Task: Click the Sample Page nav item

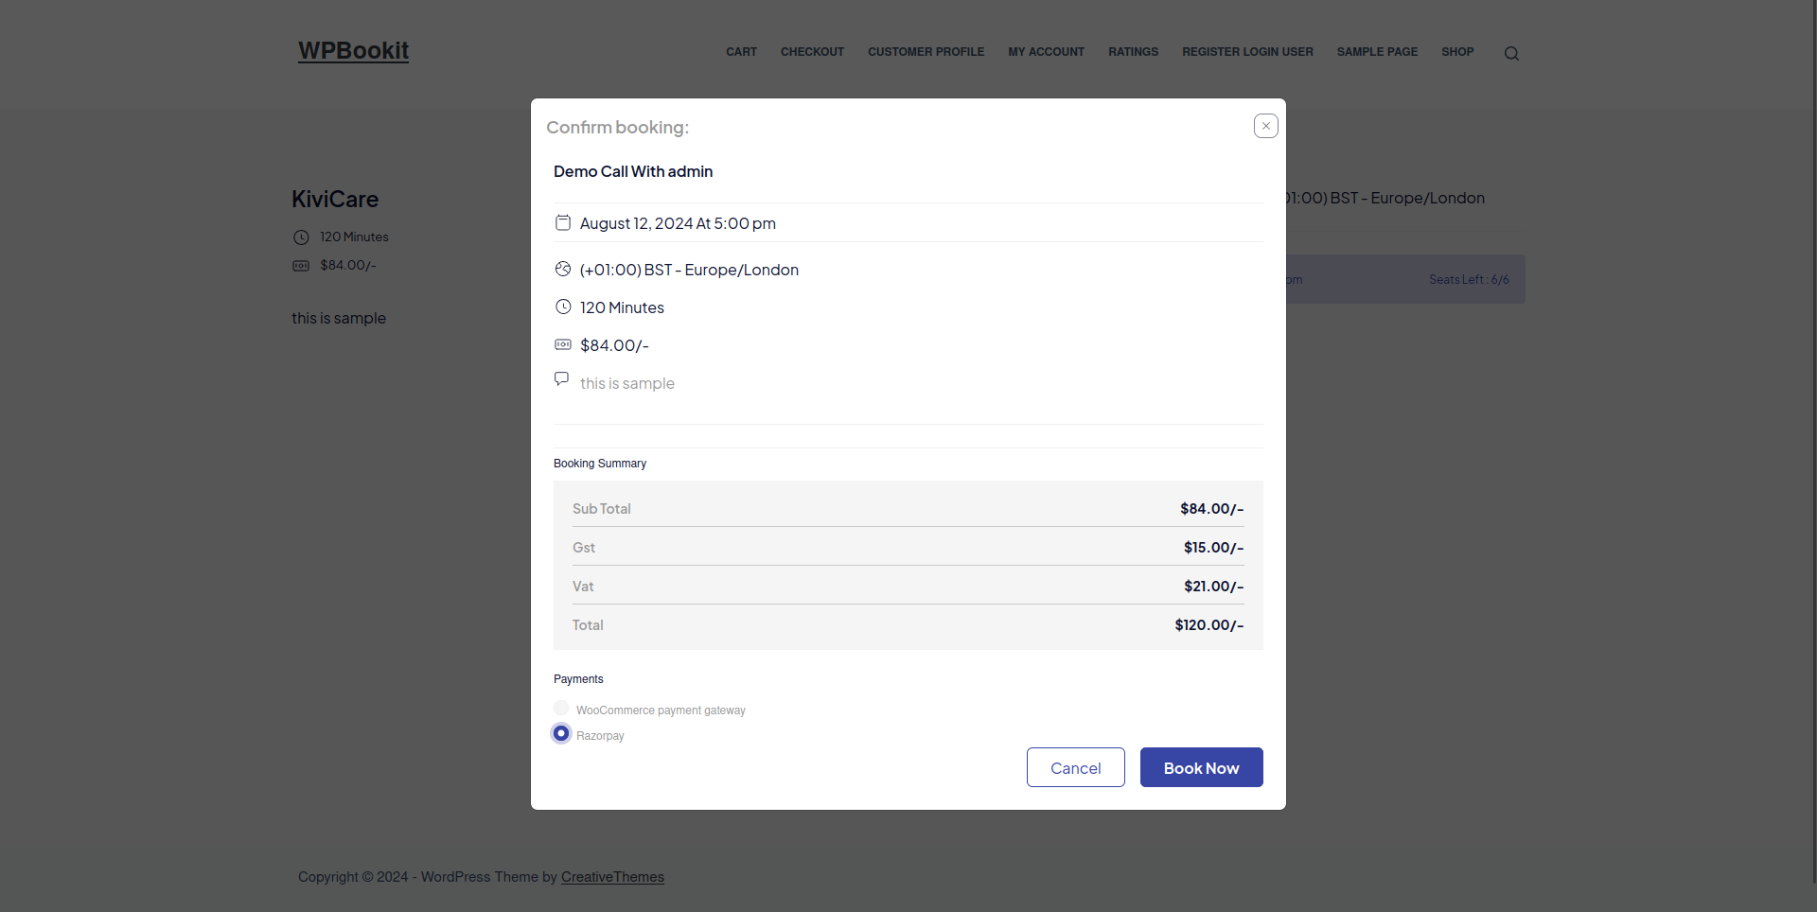Action: tap(1377, 52)
